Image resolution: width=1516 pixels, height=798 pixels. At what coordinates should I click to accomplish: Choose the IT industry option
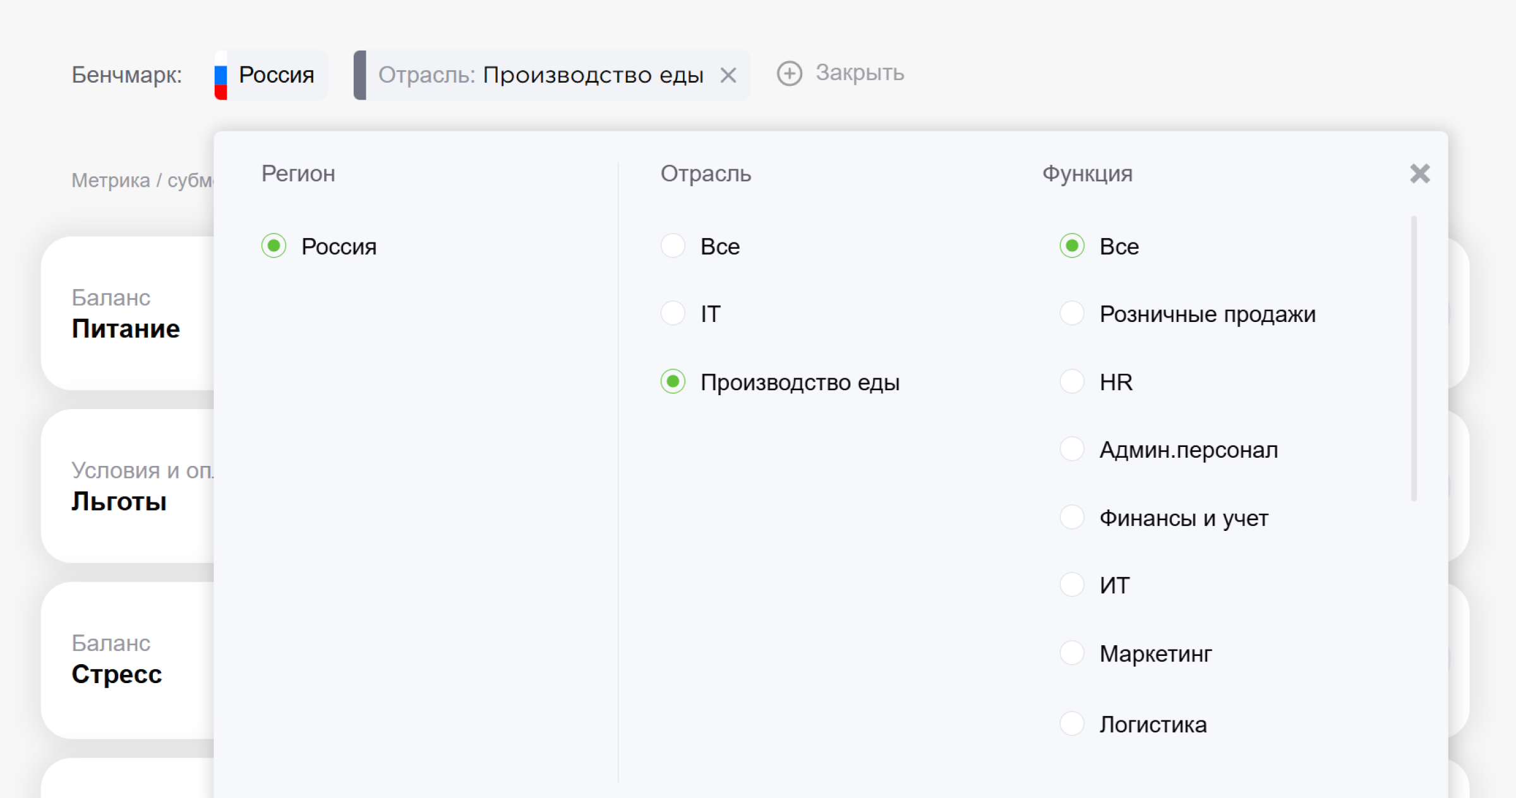pyautogui.click(x=673, y=313)
